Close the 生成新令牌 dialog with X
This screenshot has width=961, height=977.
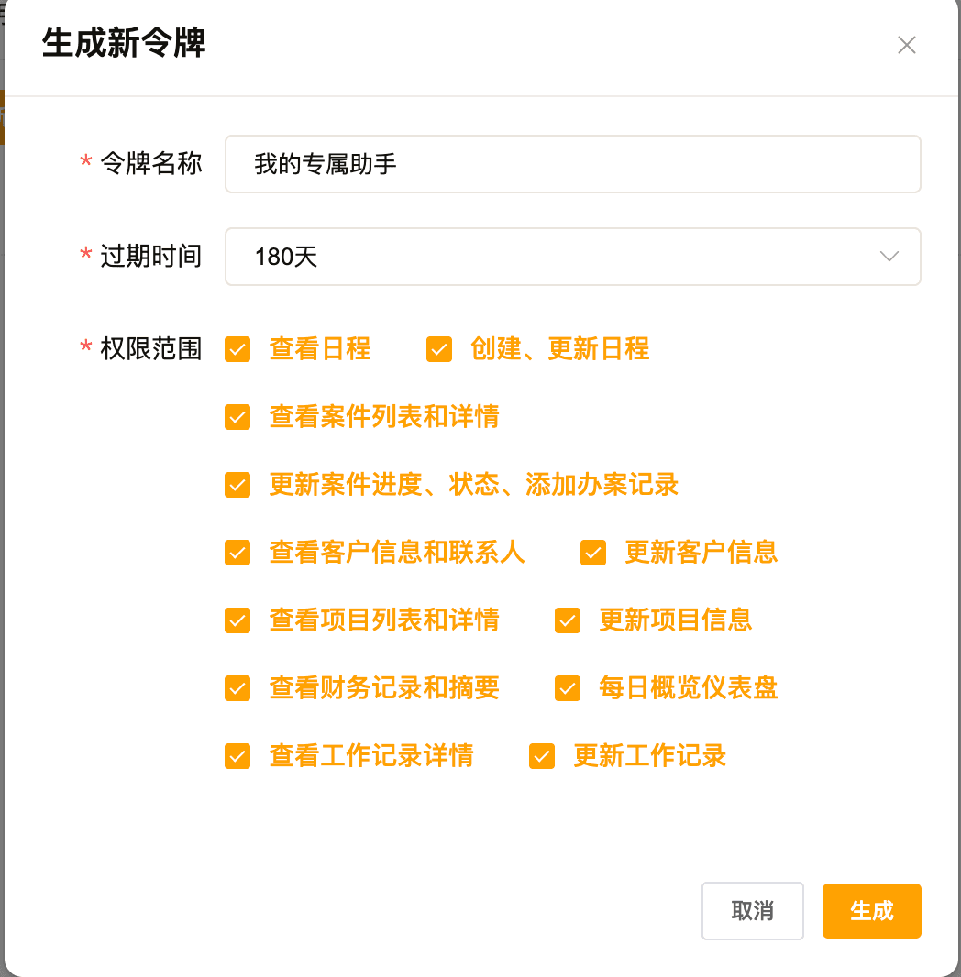pyautogui.click(x=906, y=45)
